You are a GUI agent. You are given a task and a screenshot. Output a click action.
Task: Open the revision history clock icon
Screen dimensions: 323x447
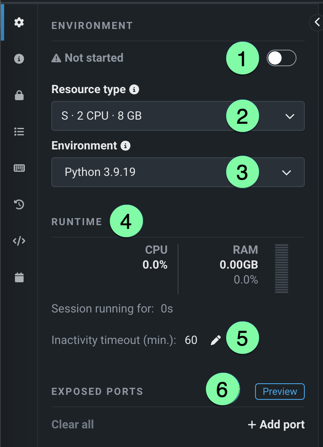pos(19,204)
